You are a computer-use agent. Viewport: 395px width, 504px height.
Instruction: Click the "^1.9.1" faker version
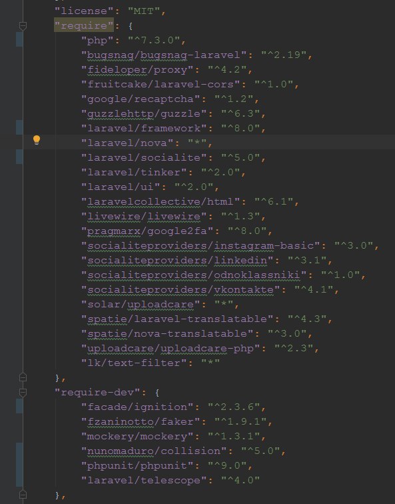(x=240, y=421)
